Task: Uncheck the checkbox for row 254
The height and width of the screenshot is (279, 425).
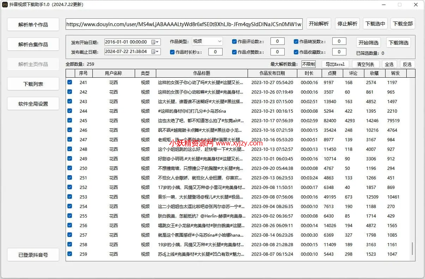Action: tap(70, 206)
